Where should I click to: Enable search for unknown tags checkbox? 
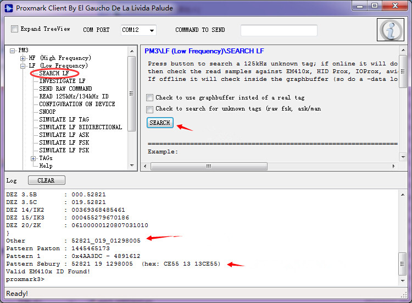[x=149, y=109]
